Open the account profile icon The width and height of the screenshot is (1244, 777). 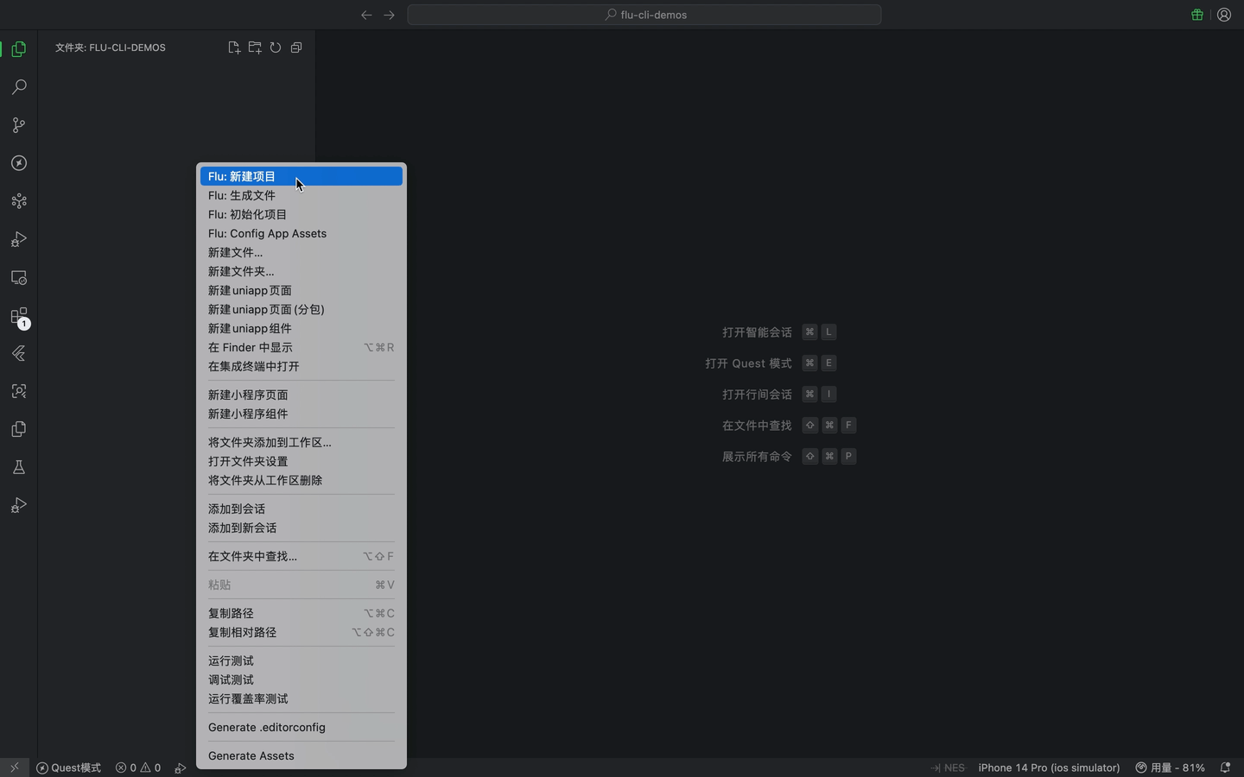click(1224, 15)
